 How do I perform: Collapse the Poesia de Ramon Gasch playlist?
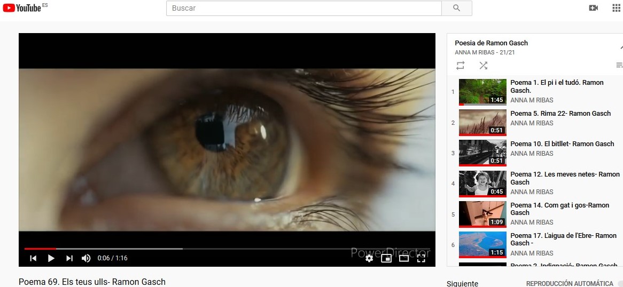pos(620,47)
